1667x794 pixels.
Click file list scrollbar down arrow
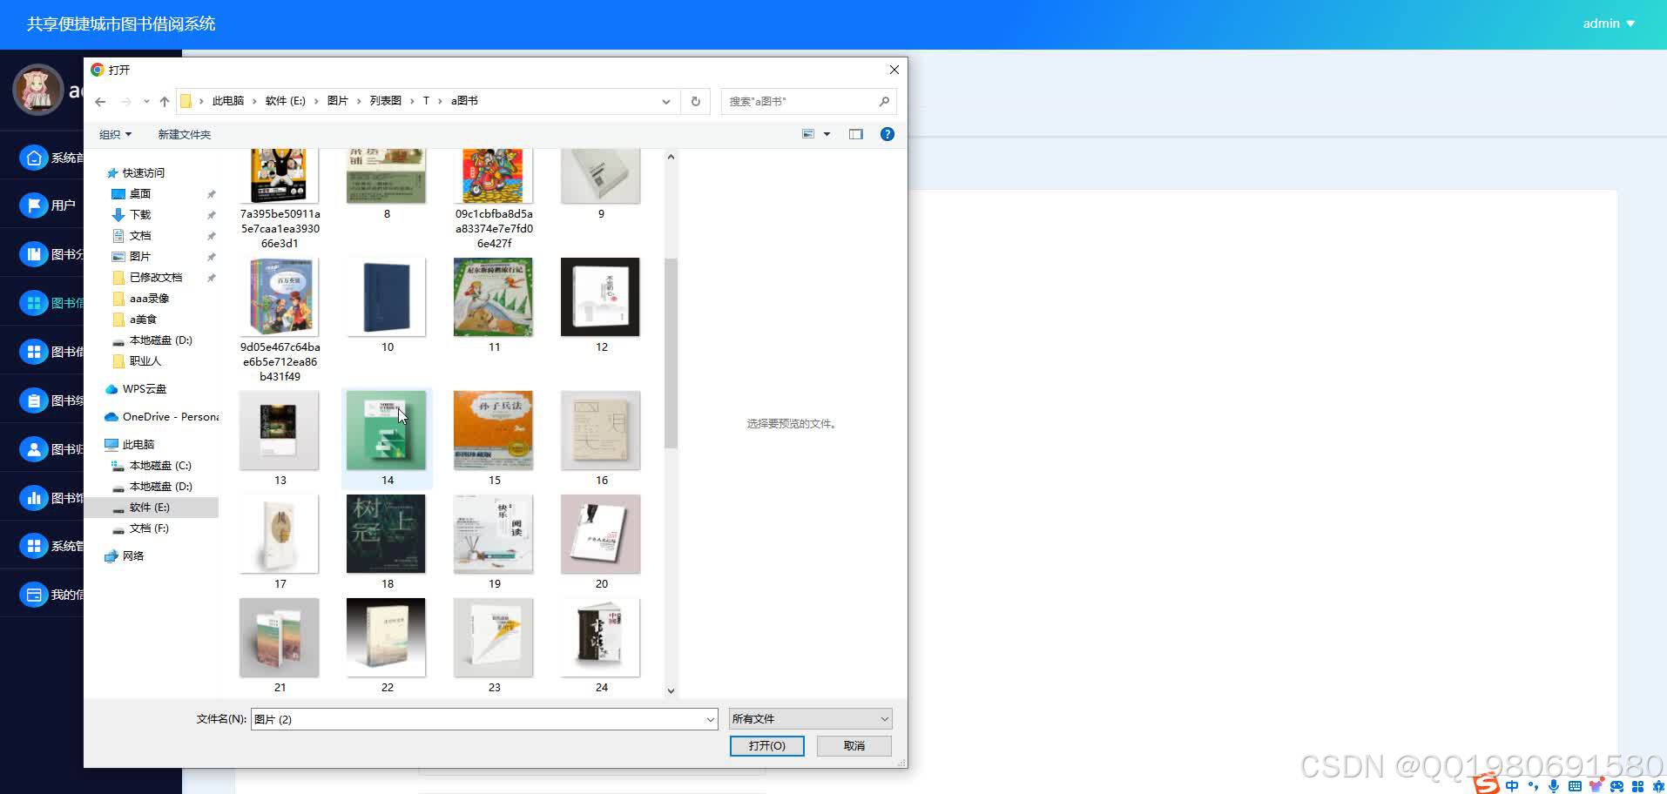coord(671,690)
